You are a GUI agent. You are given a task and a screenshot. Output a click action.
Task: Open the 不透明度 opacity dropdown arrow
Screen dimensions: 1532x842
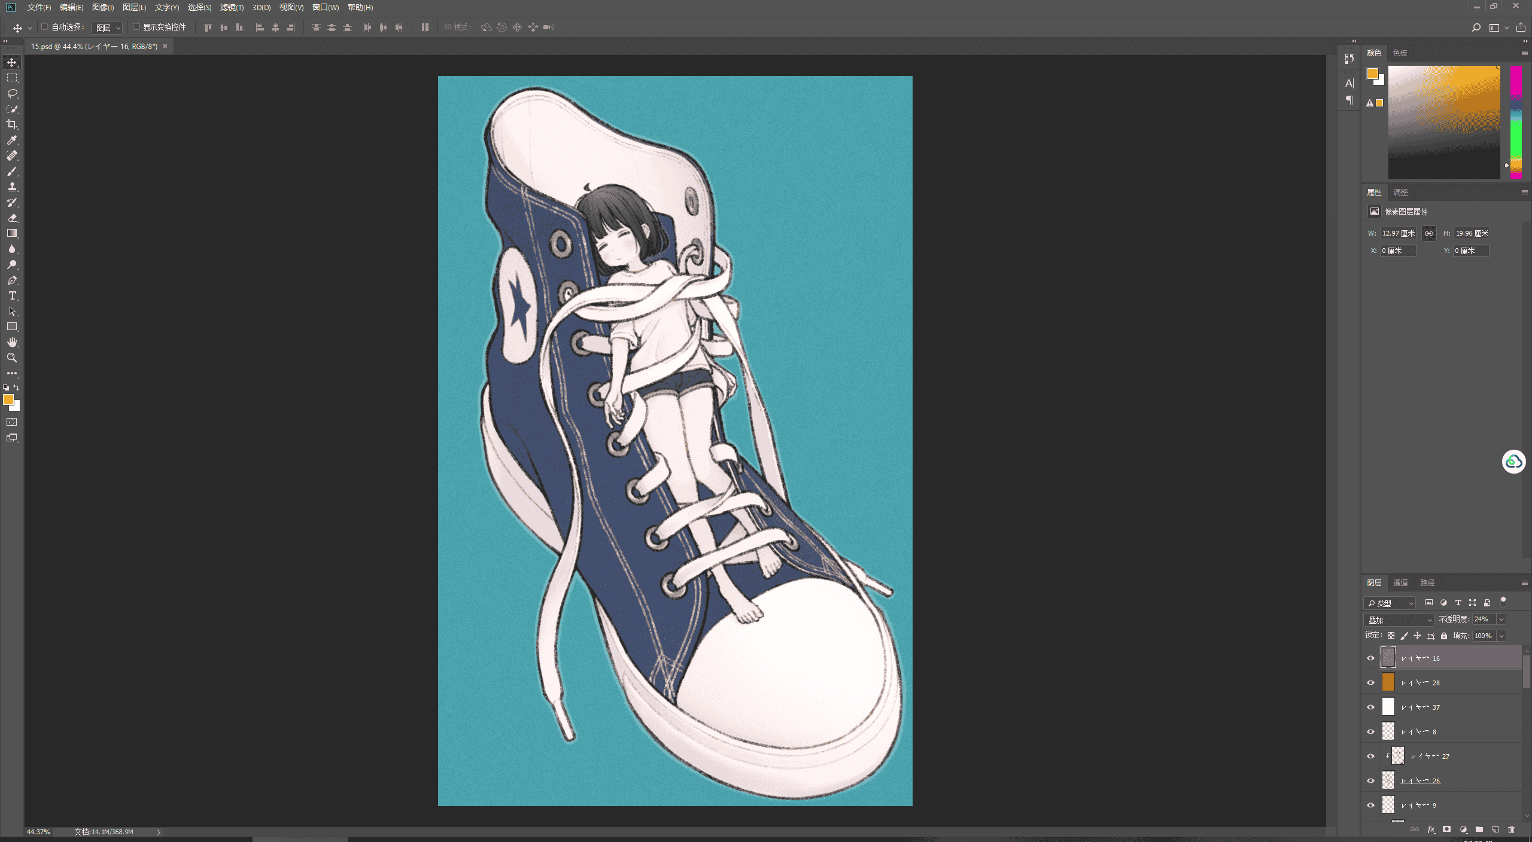1501,620
